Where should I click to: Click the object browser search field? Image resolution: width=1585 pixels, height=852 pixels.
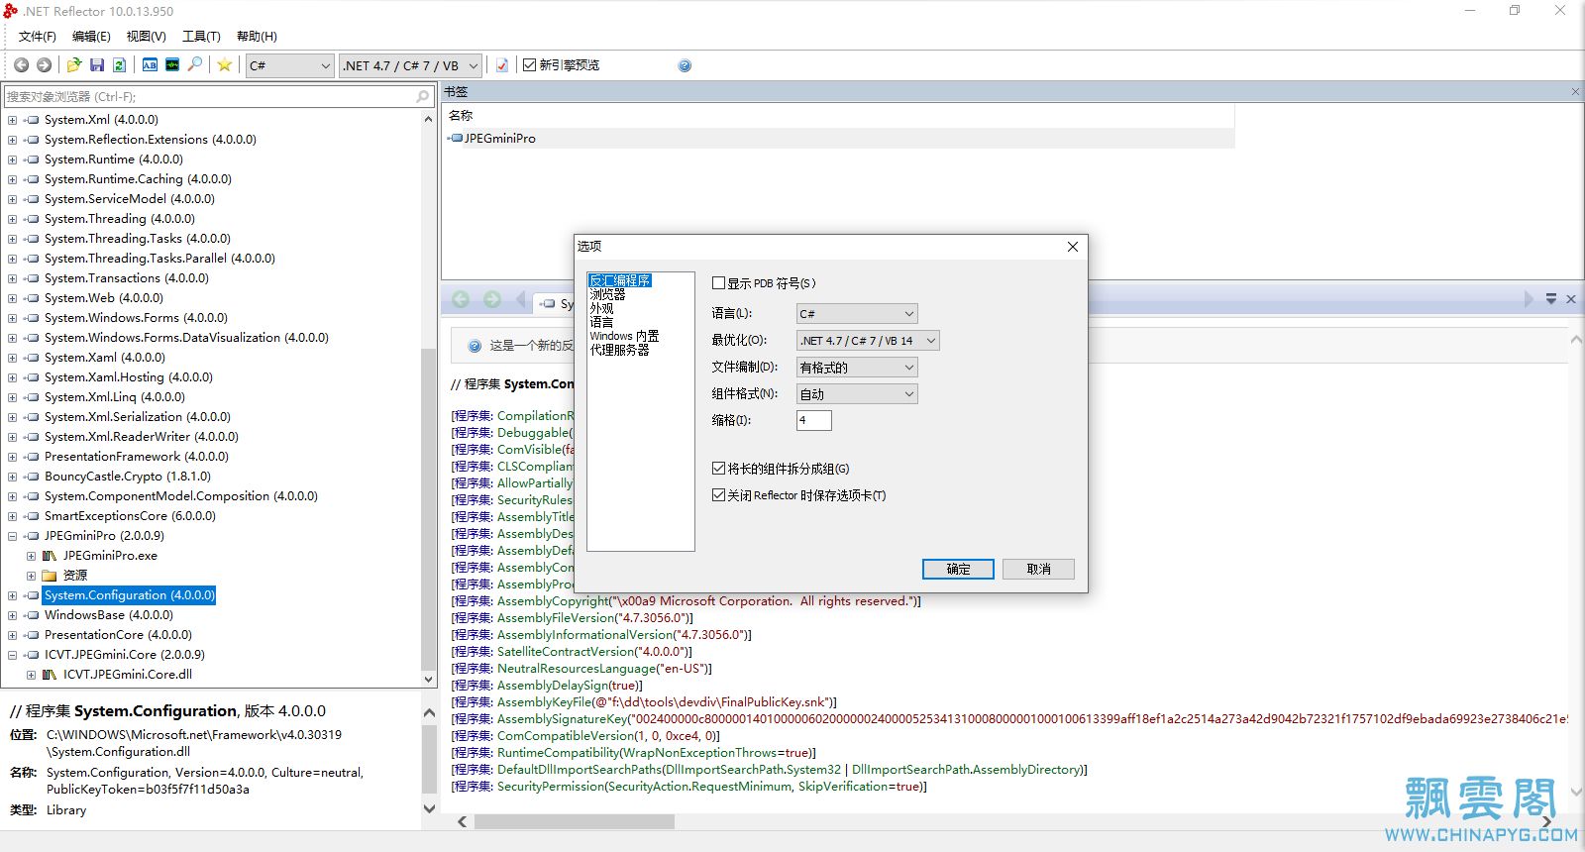click(x=218, y=96)
